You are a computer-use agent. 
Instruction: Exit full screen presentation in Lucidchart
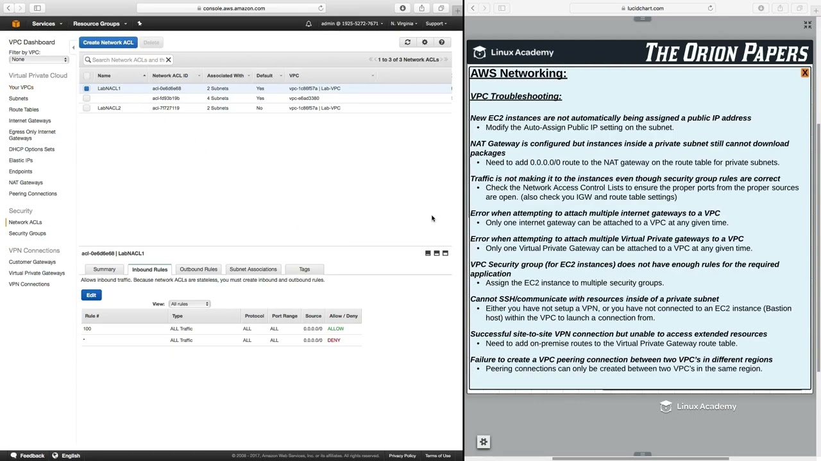click(808, 25)
